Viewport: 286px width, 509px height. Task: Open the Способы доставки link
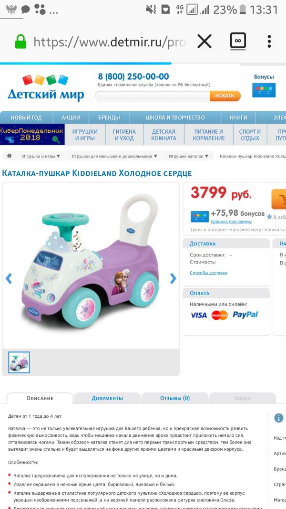(208, 273)
